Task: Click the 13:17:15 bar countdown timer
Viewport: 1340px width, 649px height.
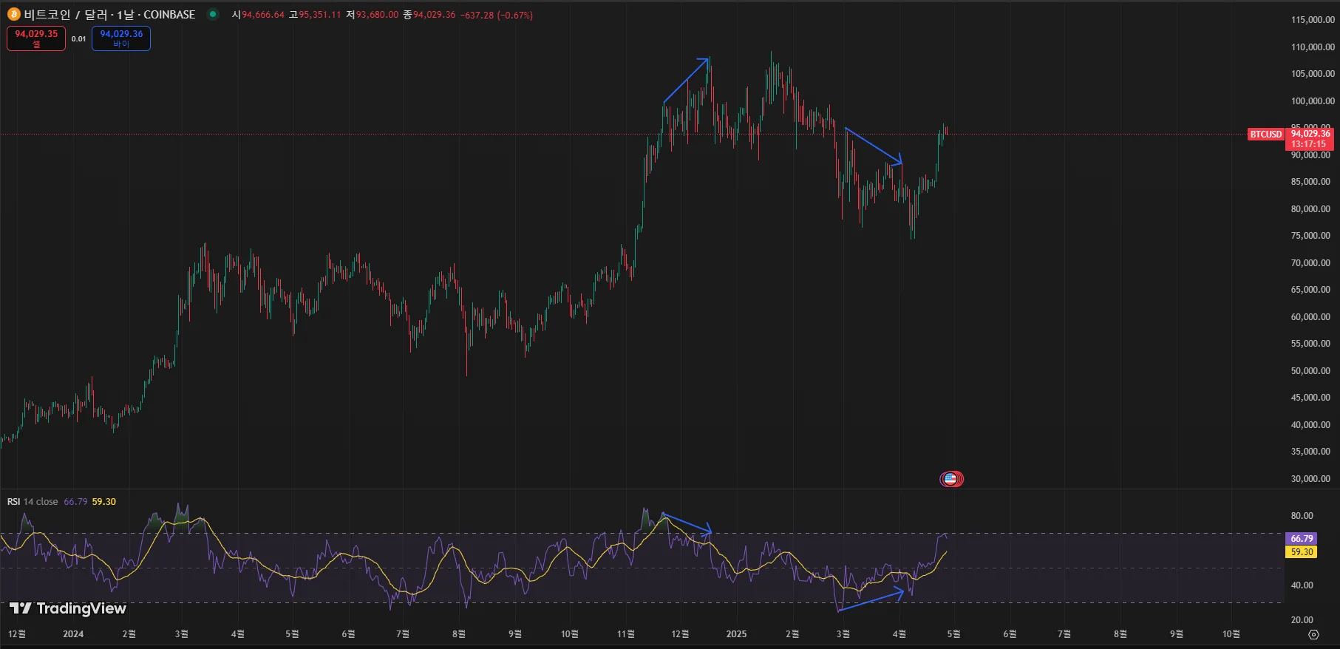Action: (1309, 144)
